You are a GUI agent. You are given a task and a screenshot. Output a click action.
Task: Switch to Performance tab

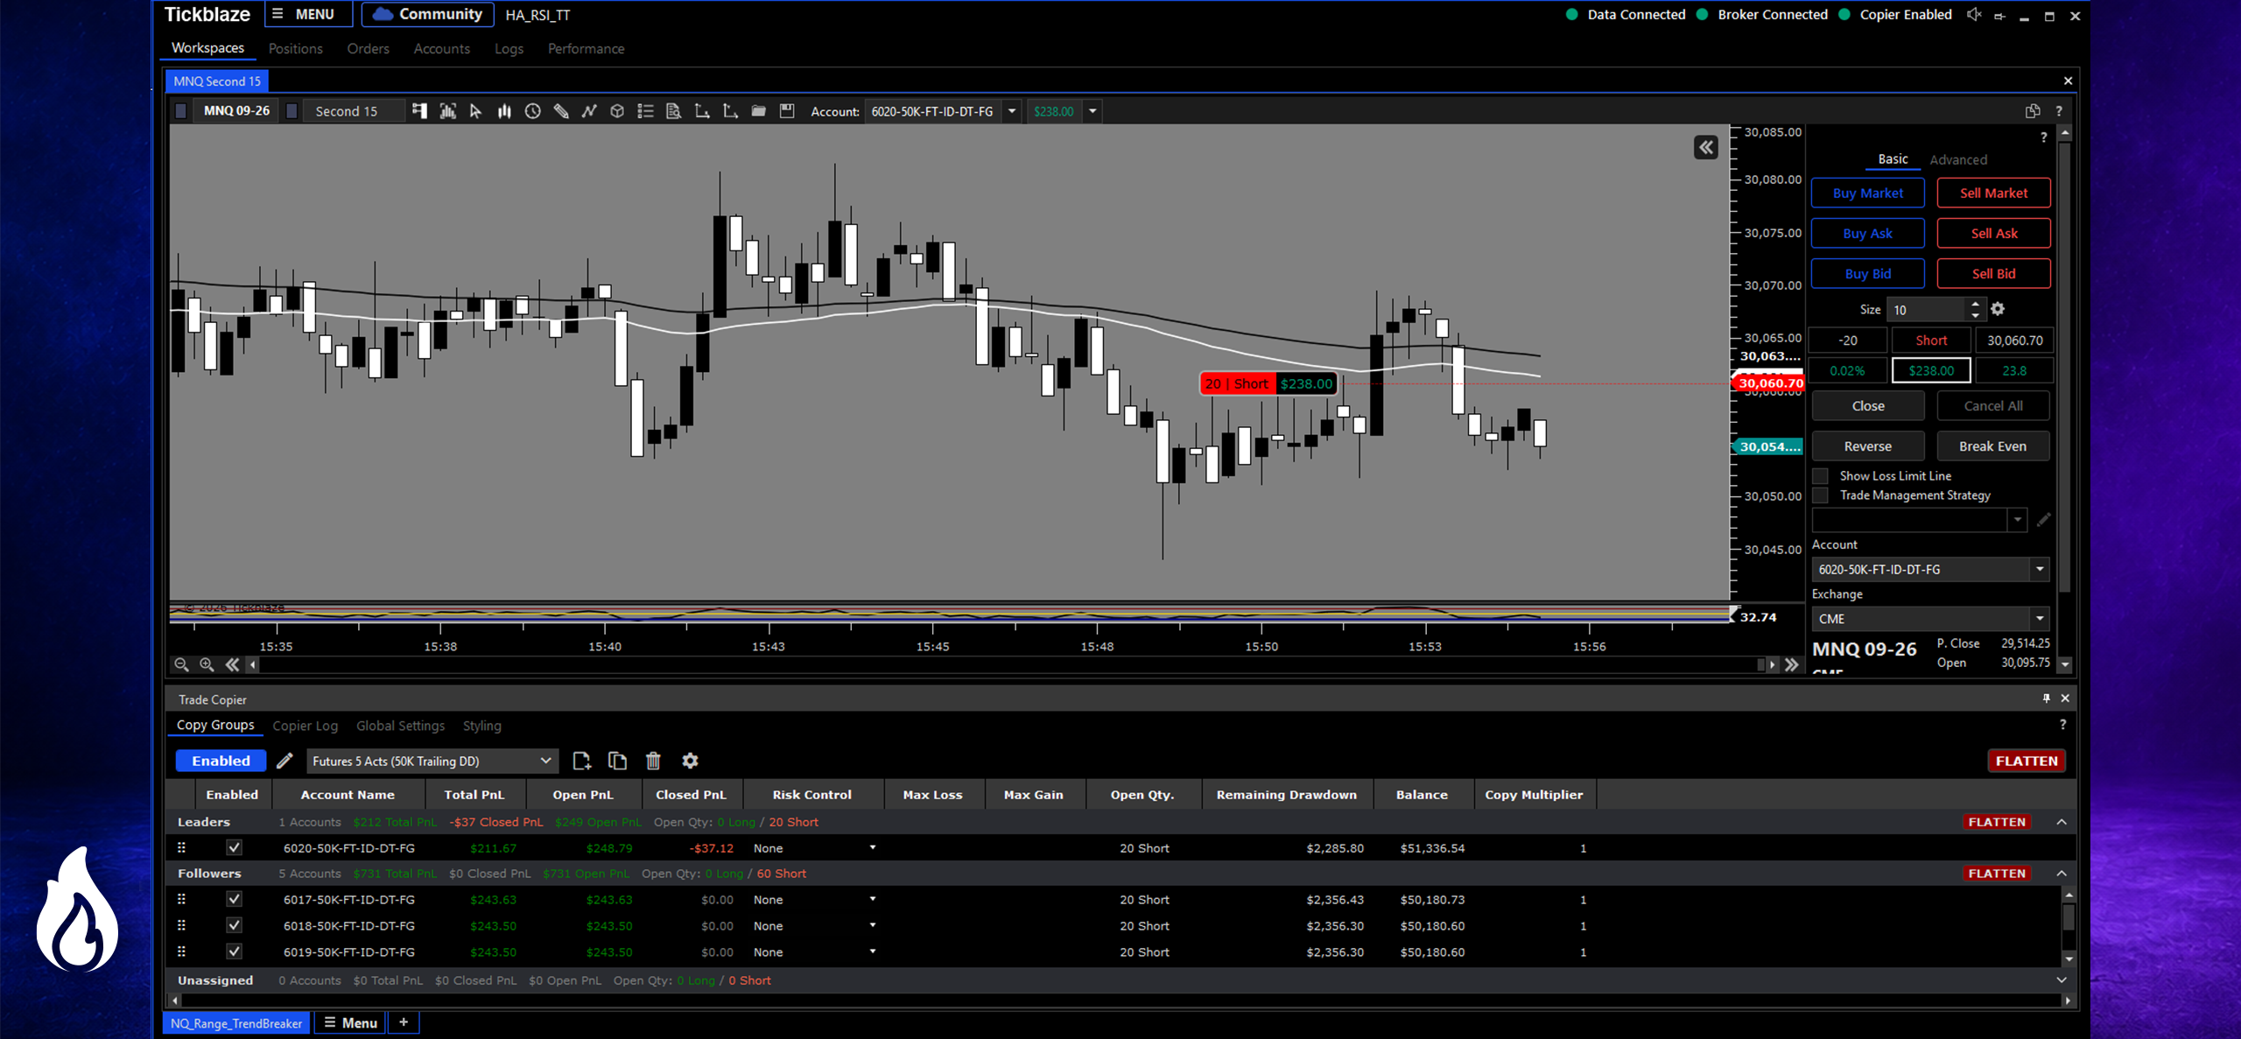pos(587,49)
